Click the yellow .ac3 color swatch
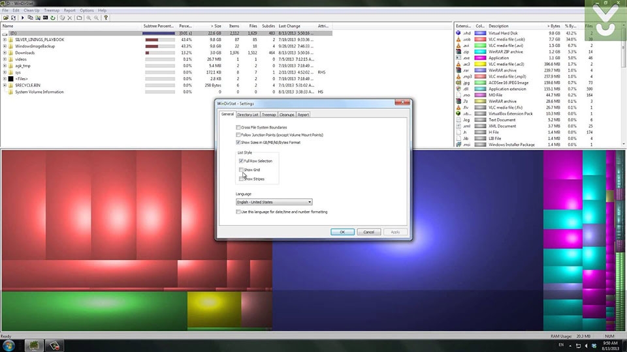The width and height of the screenshot is (627, 352). 480,65
